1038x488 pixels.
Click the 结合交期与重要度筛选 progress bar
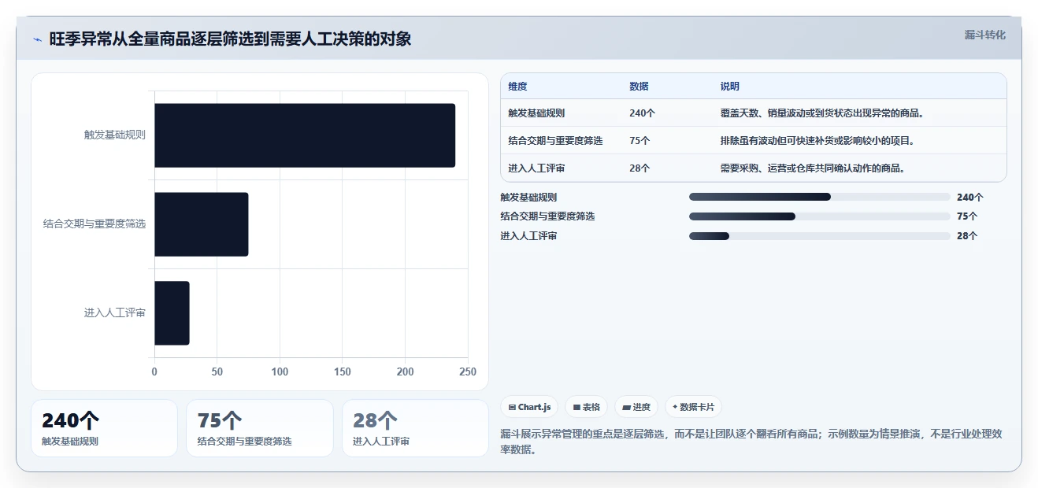click(819, 216)
